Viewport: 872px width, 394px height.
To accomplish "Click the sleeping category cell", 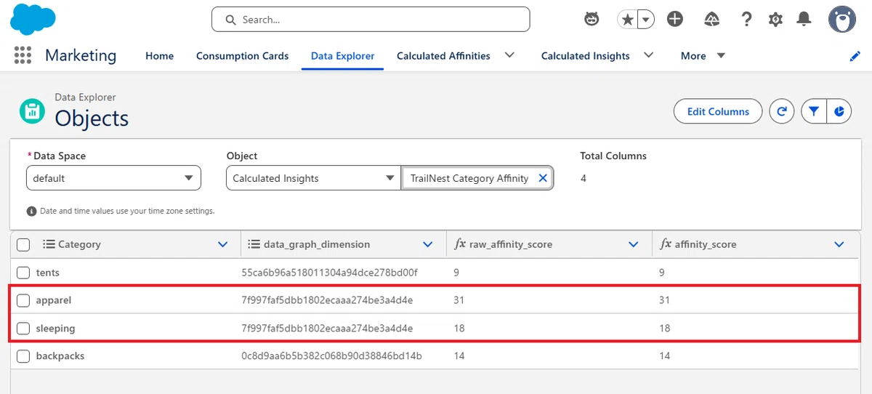I will coord(55,329).
